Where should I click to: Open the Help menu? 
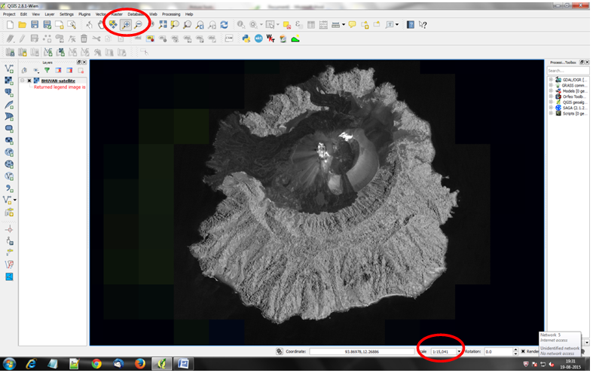pyautogui.click(x=189, y=14)
